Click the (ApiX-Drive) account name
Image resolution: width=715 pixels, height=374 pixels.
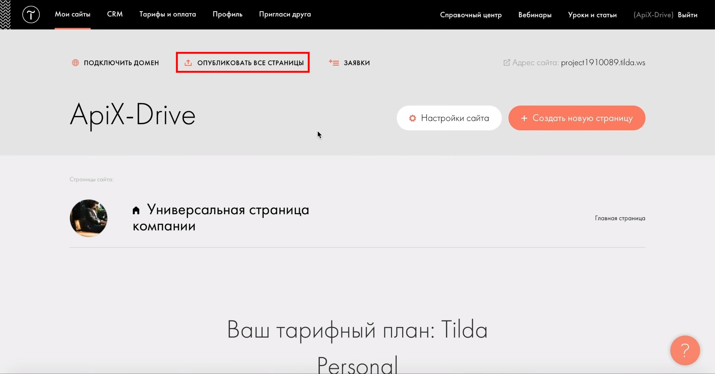coord(653,15)
